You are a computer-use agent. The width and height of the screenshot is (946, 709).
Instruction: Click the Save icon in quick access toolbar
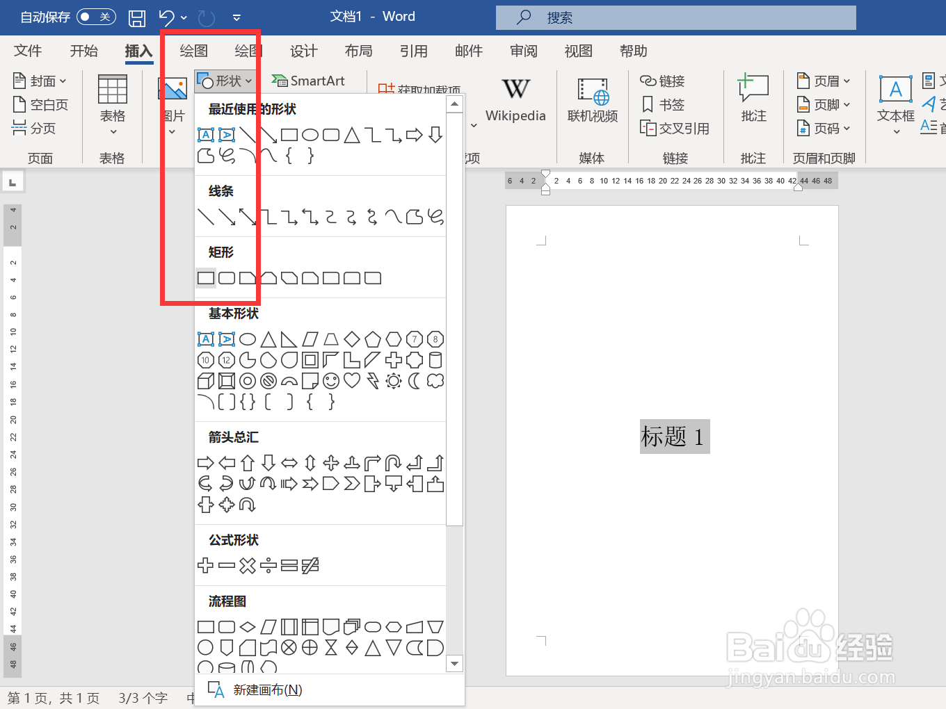(136, 17)
